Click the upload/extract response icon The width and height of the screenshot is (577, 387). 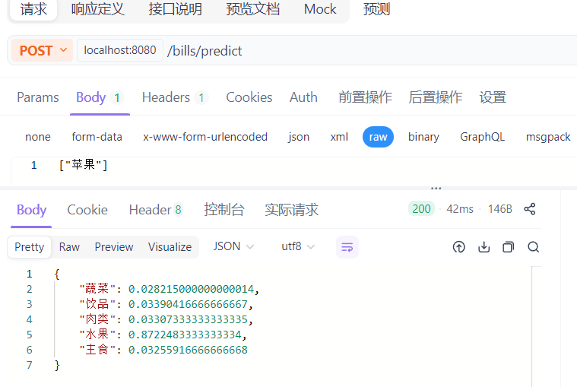click(x=459, y=247)
